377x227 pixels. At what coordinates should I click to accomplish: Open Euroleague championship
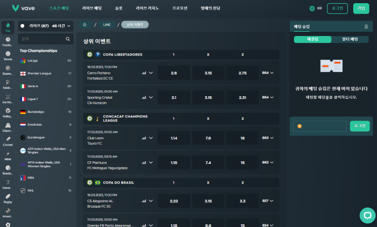point(46,137)
